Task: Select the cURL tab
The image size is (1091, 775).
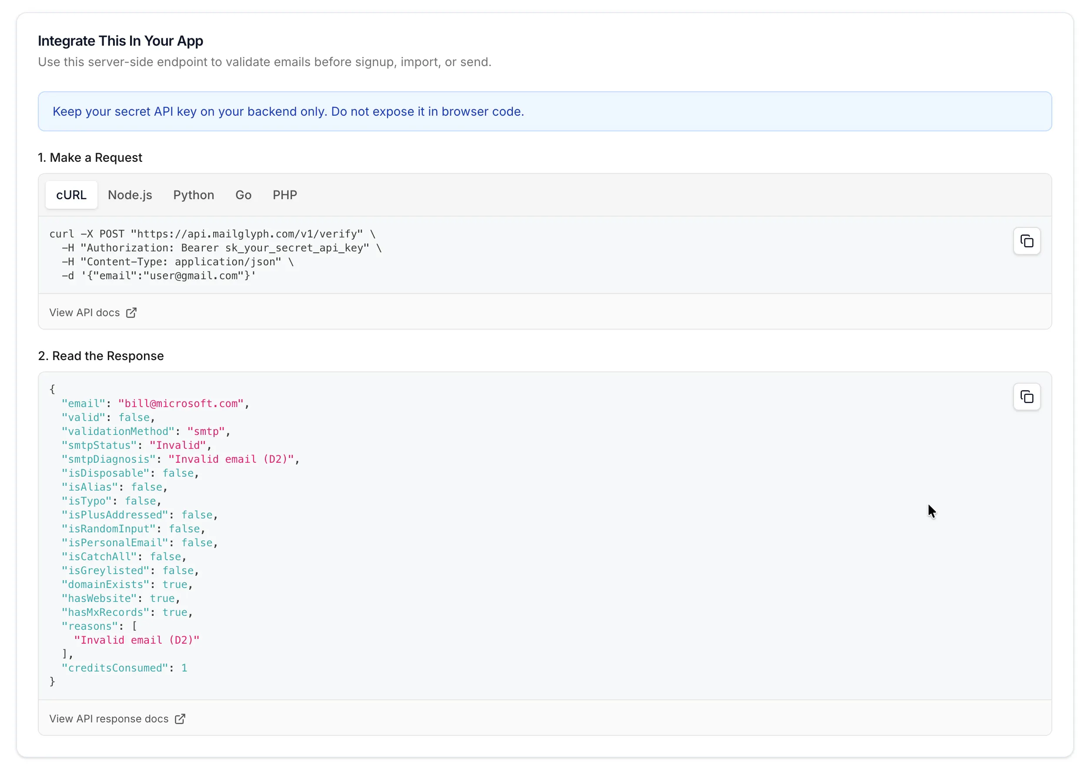Action: pyautogui.click(x=72, y=195)
